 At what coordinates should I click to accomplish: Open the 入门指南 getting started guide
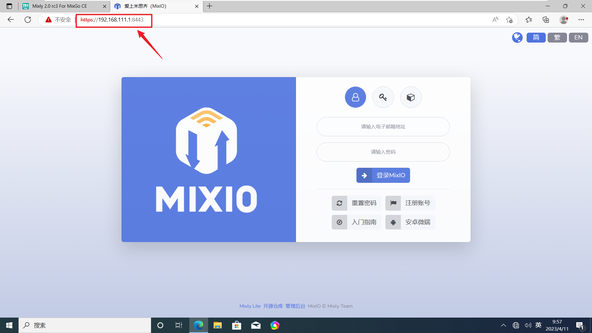click(356, 222)
